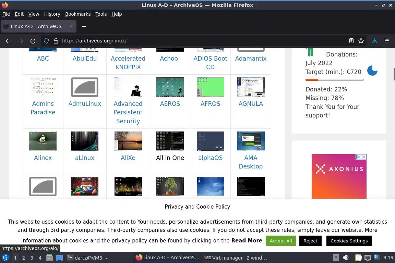The height and width of the screenshot is (263, 395).
Task: Open the History menu
Action: tap(52, 14)
